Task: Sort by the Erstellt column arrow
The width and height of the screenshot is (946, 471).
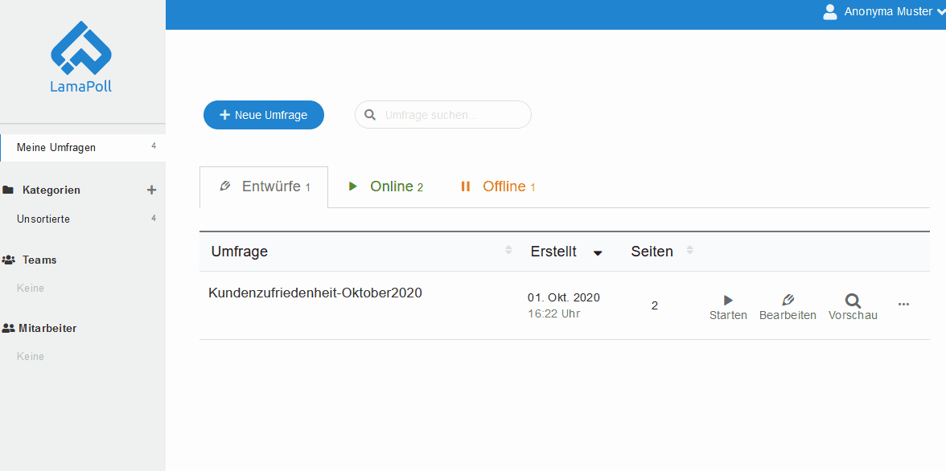Action: (597, 252)
